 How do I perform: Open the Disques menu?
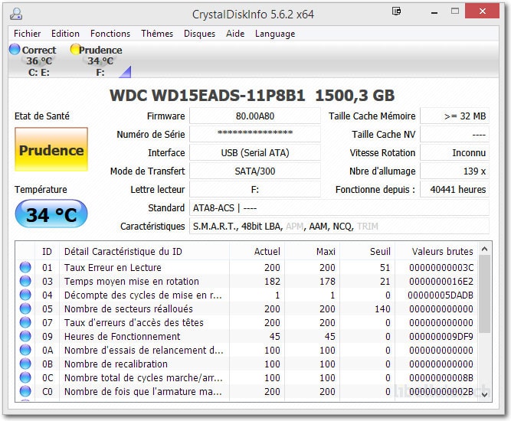click(199, 34)
